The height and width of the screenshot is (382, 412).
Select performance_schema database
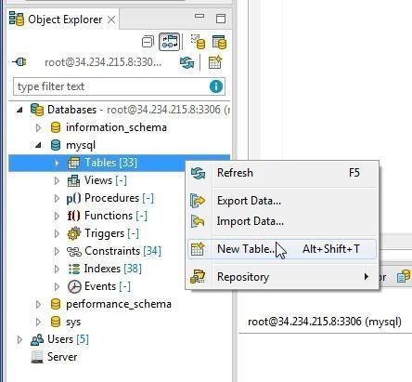[119, 304]
